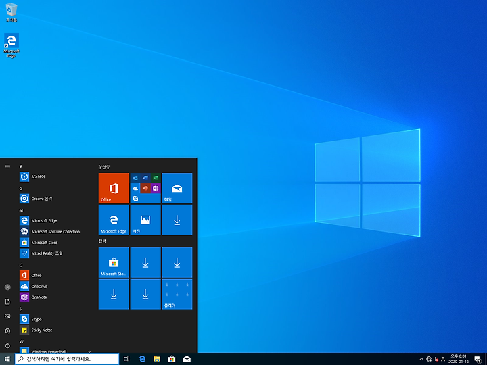Click the volume tray icon
Viewport: 487px width, 365px height.
436,359
